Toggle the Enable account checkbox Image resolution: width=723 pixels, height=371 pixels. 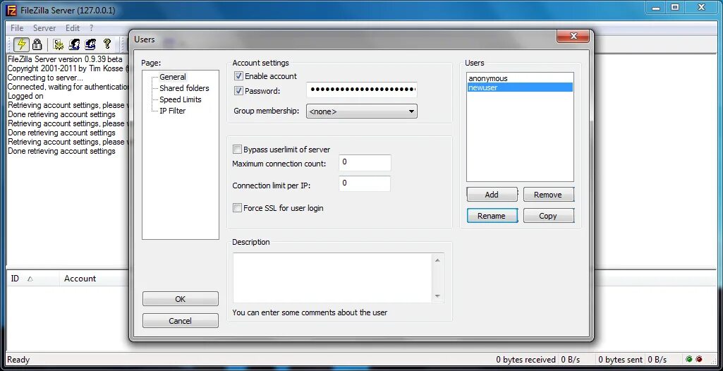(238, 76)
